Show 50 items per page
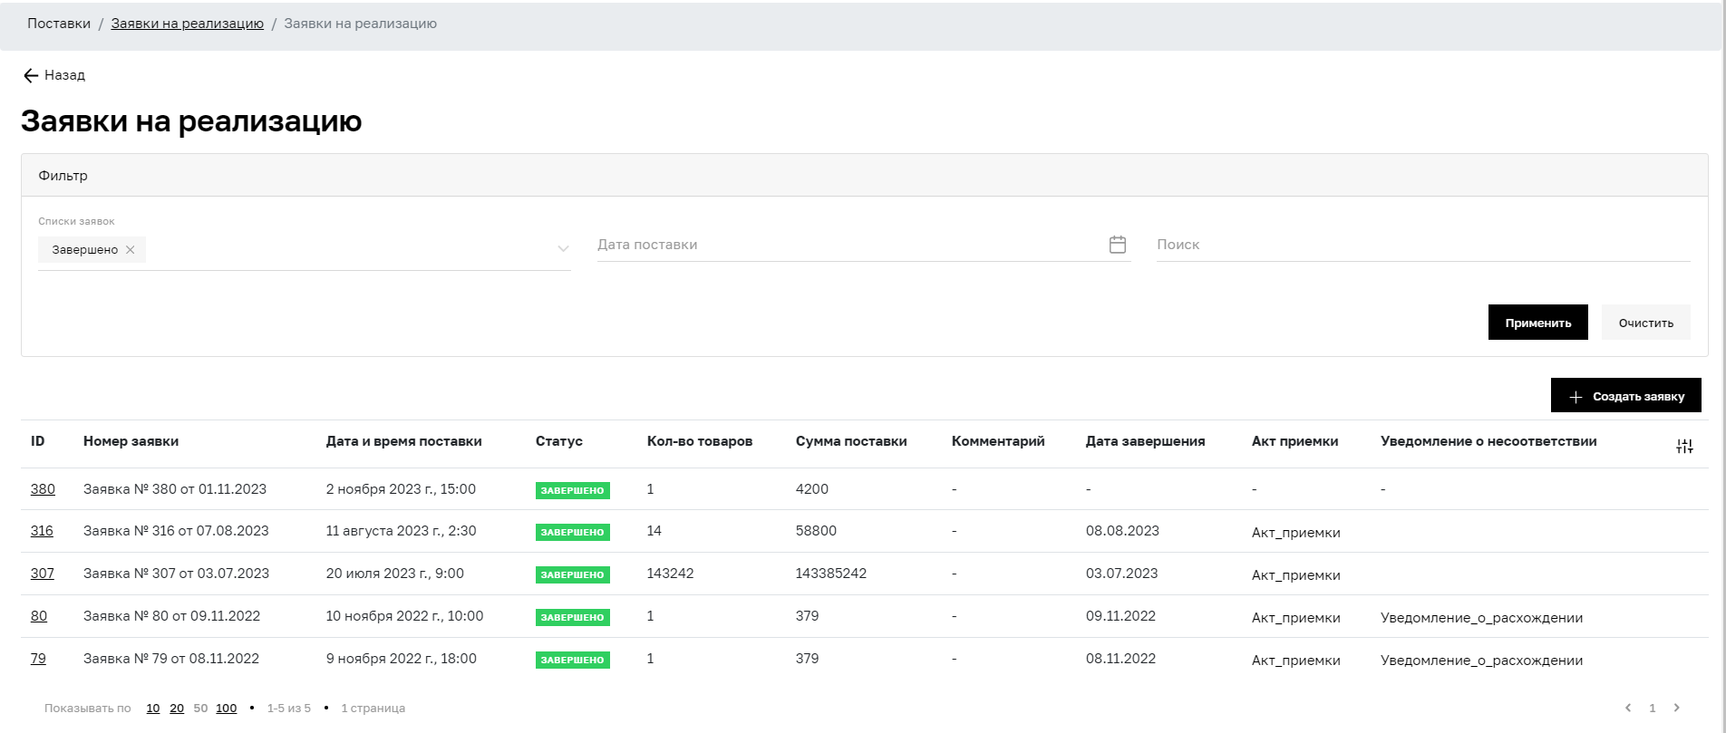1726x733 pixels. tap(200, 709)
